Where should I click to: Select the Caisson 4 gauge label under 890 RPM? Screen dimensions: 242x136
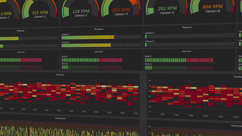tap(121, 14)
